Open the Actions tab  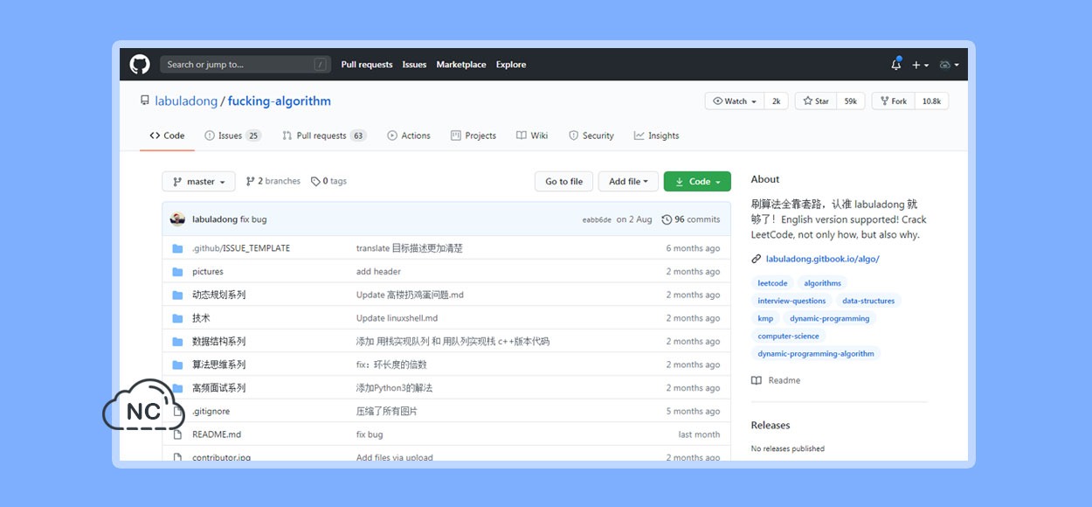coord(409,135)
